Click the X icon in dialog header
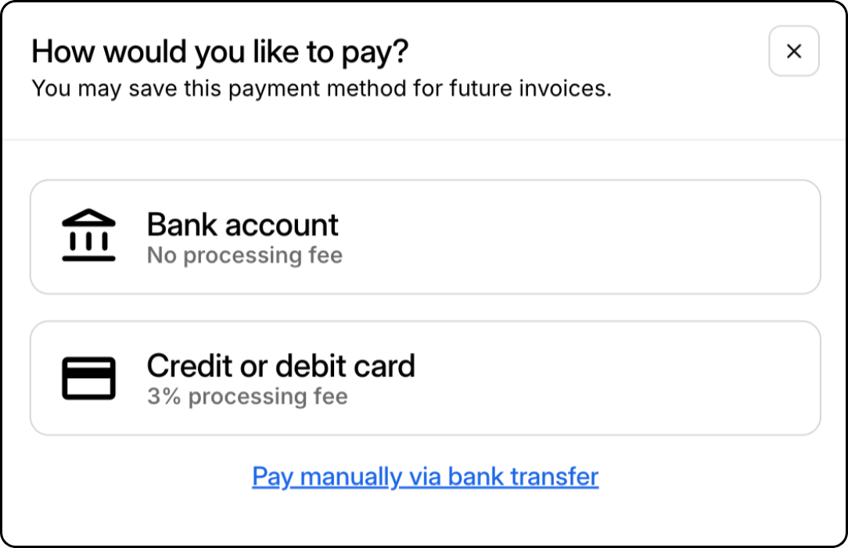This screenshot has width=848, height=548. click(x=793, y=51)
